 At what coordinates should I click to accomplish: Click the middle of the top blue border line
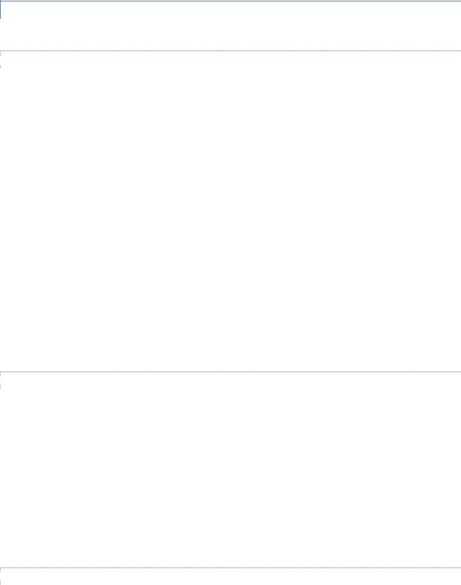pyautogui.click(x=230, y=1)
